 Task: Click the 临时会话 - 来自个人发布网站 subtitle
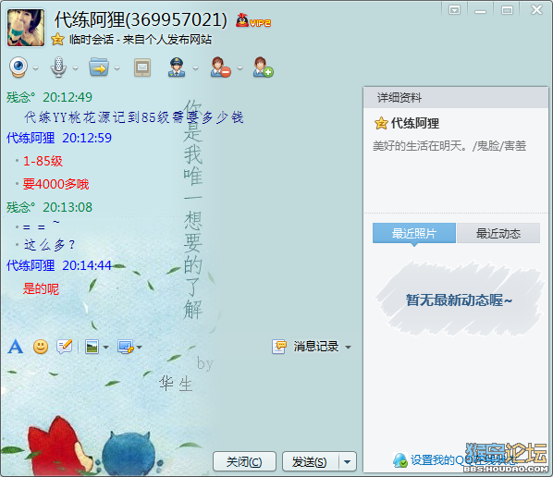(141, 39)
